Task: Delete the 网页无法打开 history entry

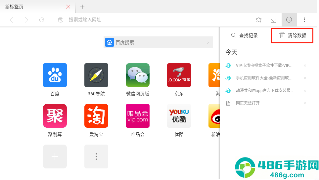Action: point(305,103)
